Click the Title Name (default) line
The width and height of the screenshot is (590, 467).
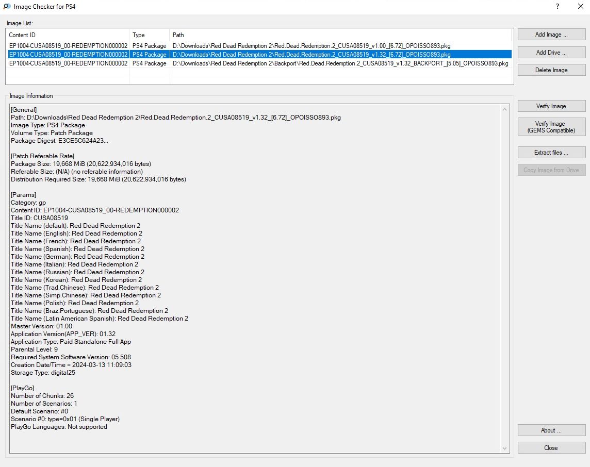pyautogui.click(x=76, y=226)
